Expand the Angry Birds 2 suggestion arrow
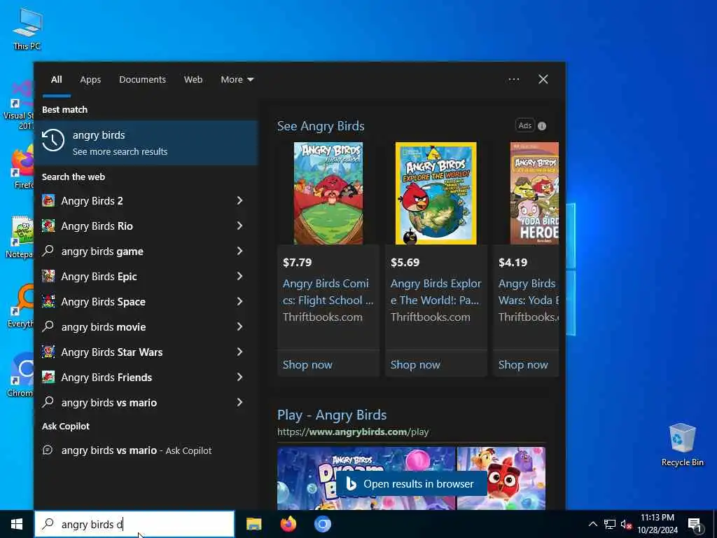The height and width of the screenshot is (538, 717). (239, 200)
